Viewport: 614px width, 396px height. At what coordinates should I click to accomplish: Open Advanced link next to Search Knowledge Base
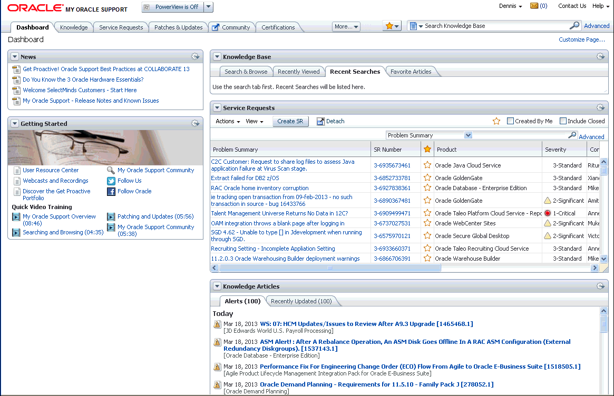click(x=597, y=26)
